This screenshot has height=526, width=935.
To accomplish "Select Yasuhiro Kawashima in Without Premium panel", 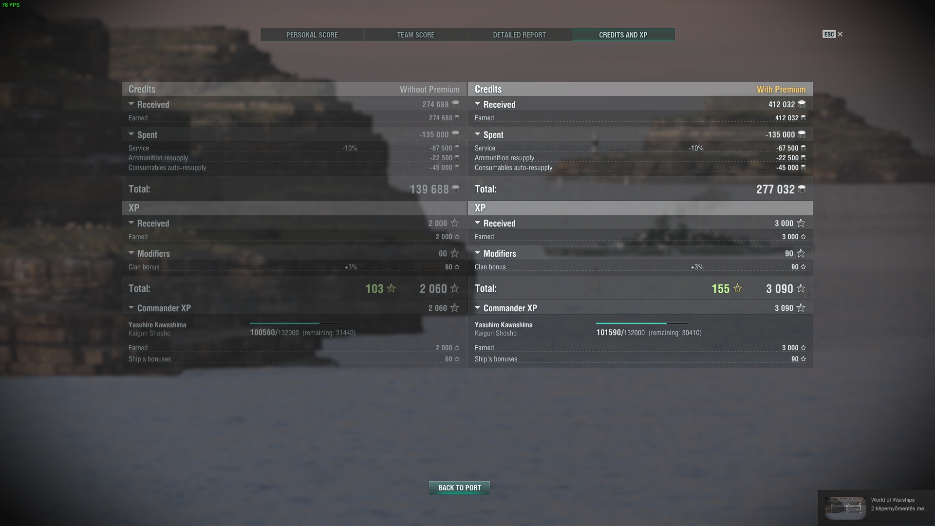I will [157, 325].
